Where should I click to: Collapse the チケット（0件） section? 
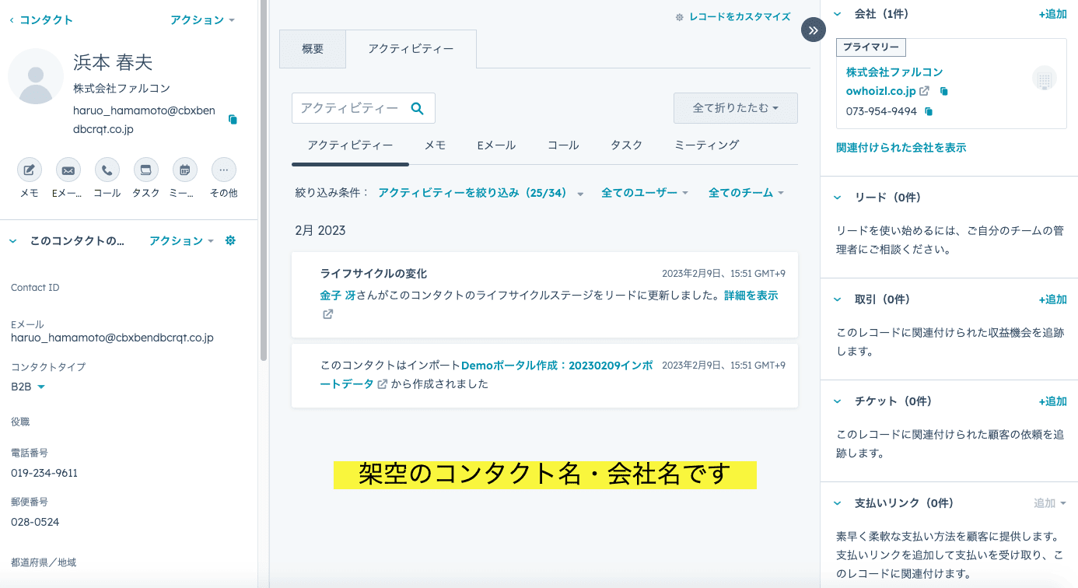click(837, 401)
